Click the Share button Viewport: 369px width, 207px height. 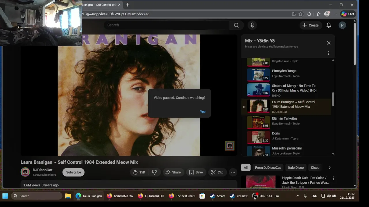[174, 172]
